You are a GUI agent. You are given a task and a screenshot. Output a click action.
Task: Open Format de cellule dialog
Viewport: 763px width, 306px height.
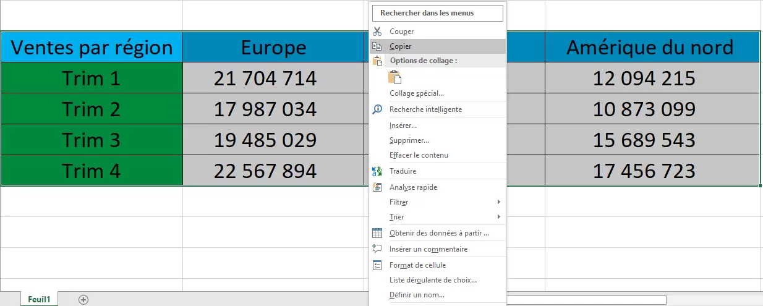point(437,265)
